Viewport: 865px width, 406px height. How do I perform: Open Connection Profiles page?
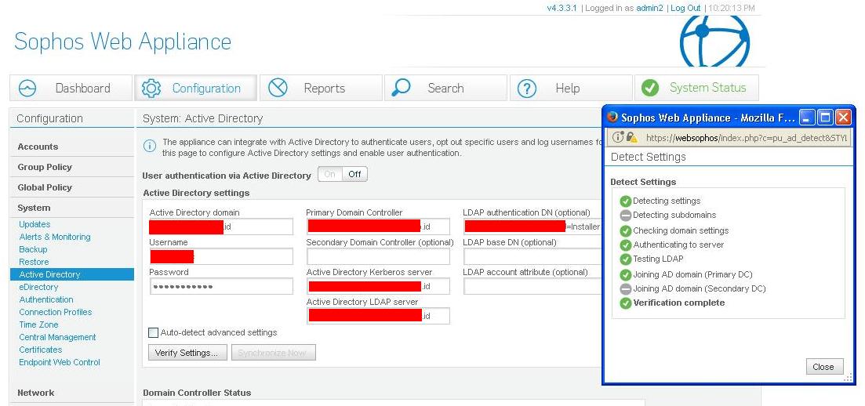[55, 312]
